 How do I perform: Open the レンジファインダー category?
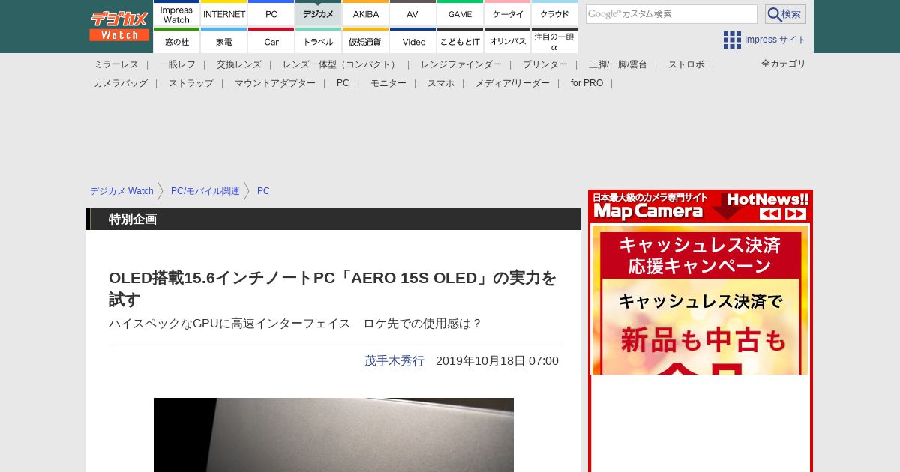(461, 64)
